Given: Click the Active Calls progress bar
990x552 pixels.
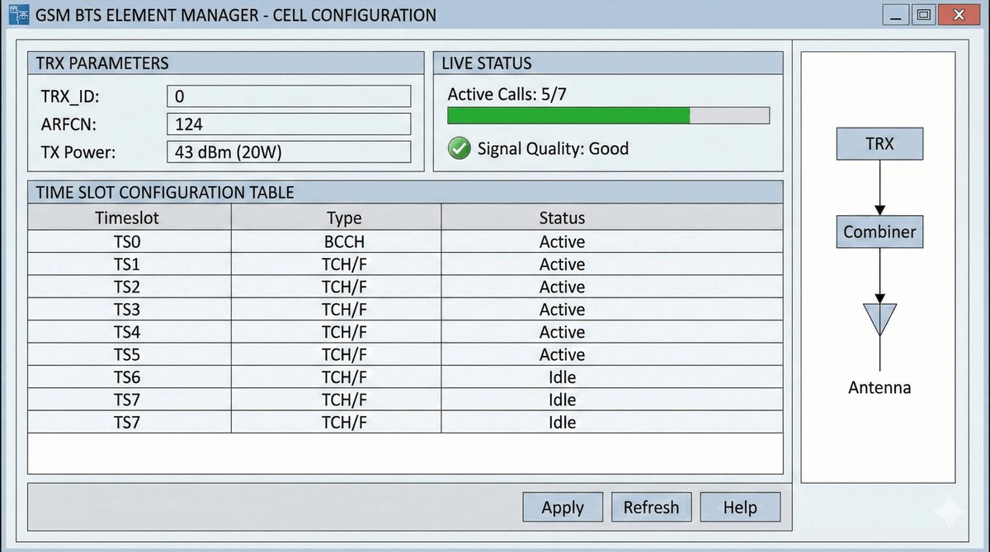Looking at the screenshot, I should [x=608, y=115].
